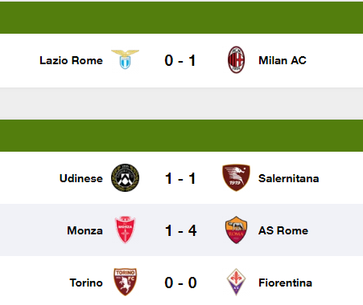This screenshot has height=305, width=363.
Task: Open the Fiorentina team name
Action: pyautogui.click(x=285, y=283)
